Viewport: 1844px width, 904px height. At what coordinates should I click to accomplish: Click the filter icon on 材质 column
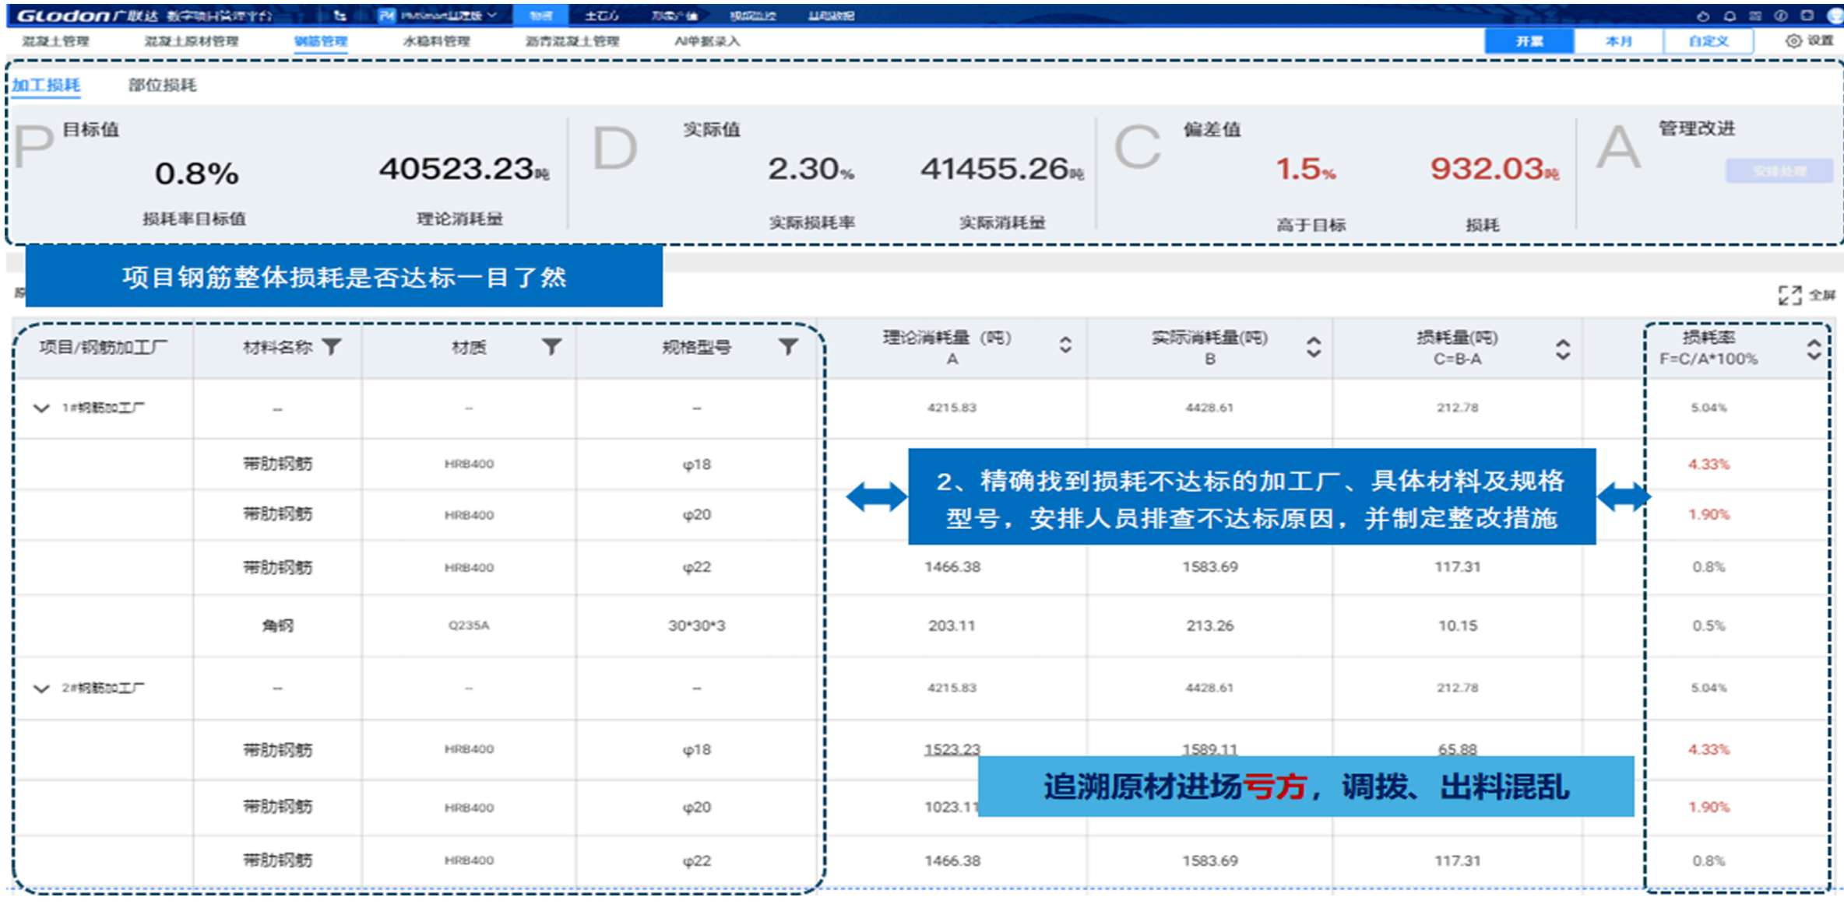pyautogui.click(x=551, y=346)
